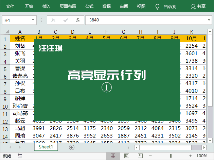Click the select-all corner triangle
The height and width of the screenshot is (160, 214).
(7, 32)
